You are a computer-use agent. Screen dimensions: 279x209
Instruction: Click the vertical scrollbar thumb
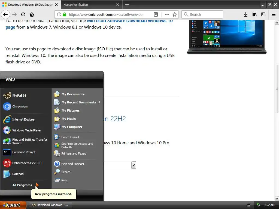[x=277, y=89]
